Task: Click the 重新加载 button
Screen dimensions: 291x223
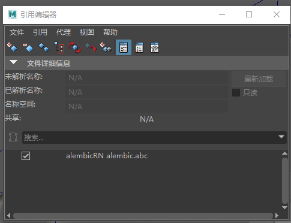Action: (259, 79)
